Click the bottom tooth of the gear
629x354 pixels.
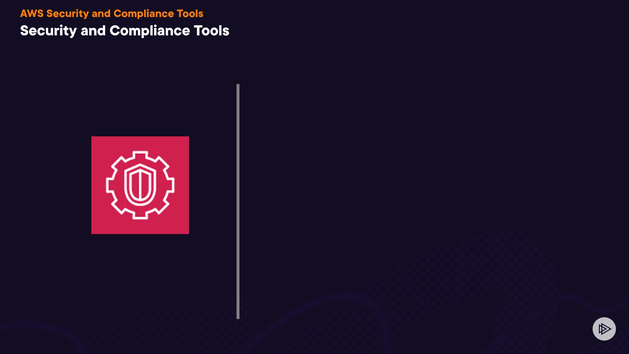(x=140, y=215)
